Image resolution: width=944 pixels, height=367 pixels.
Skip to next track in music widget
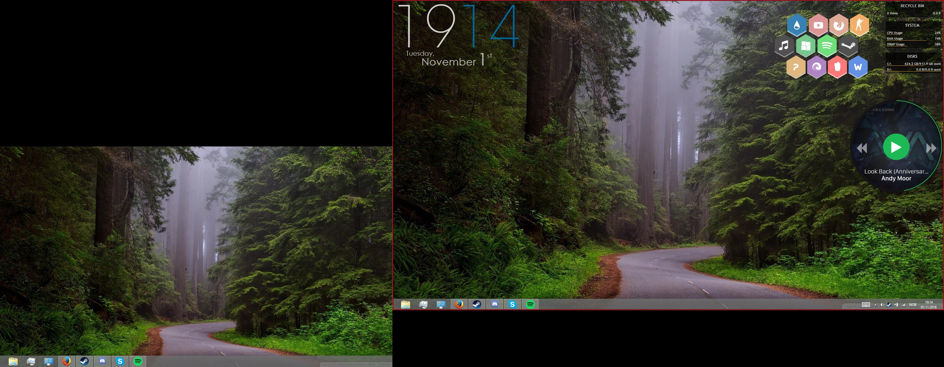[931, 148]
